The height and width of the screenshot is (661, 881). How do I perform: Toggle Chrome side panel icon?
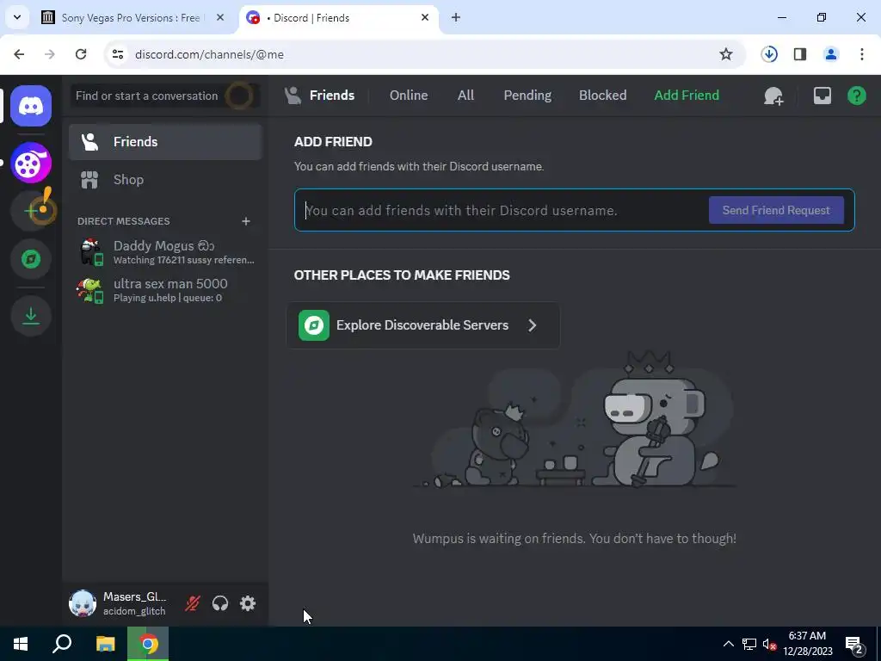800,54
